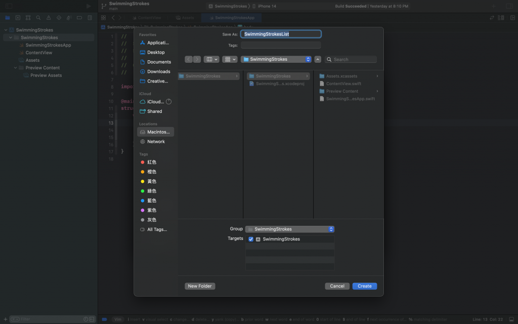Cancel the save dialog
Image resolution: width=518 pixels, height=324 pixels.
point(337,286)
